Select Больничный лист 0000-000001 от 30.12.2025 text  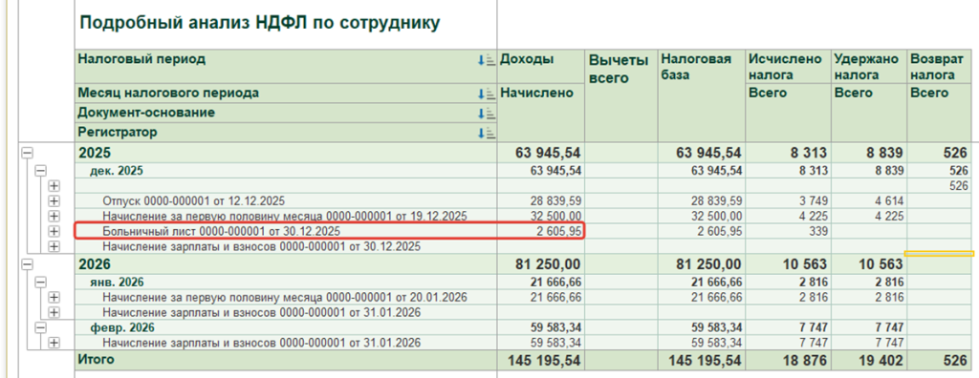pyautogui.click(x=223, y=231)
